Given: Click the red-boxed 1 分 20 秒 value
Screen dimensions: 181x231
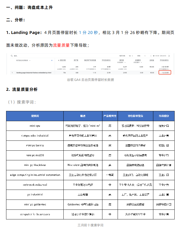Looking at the screenshot, I should pos(165,73).
